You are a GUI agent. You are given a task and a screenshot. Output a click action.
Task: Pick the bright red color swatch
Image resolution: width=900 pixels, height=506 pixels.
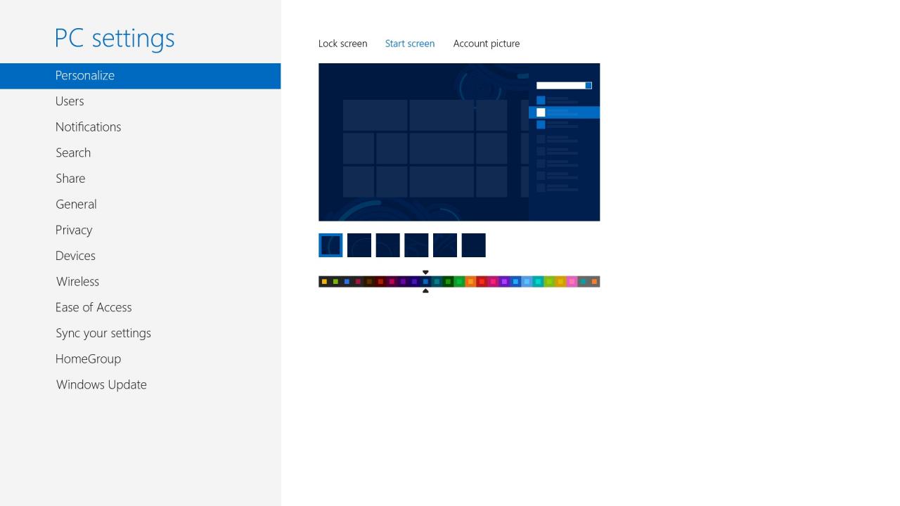pos(482,282)
